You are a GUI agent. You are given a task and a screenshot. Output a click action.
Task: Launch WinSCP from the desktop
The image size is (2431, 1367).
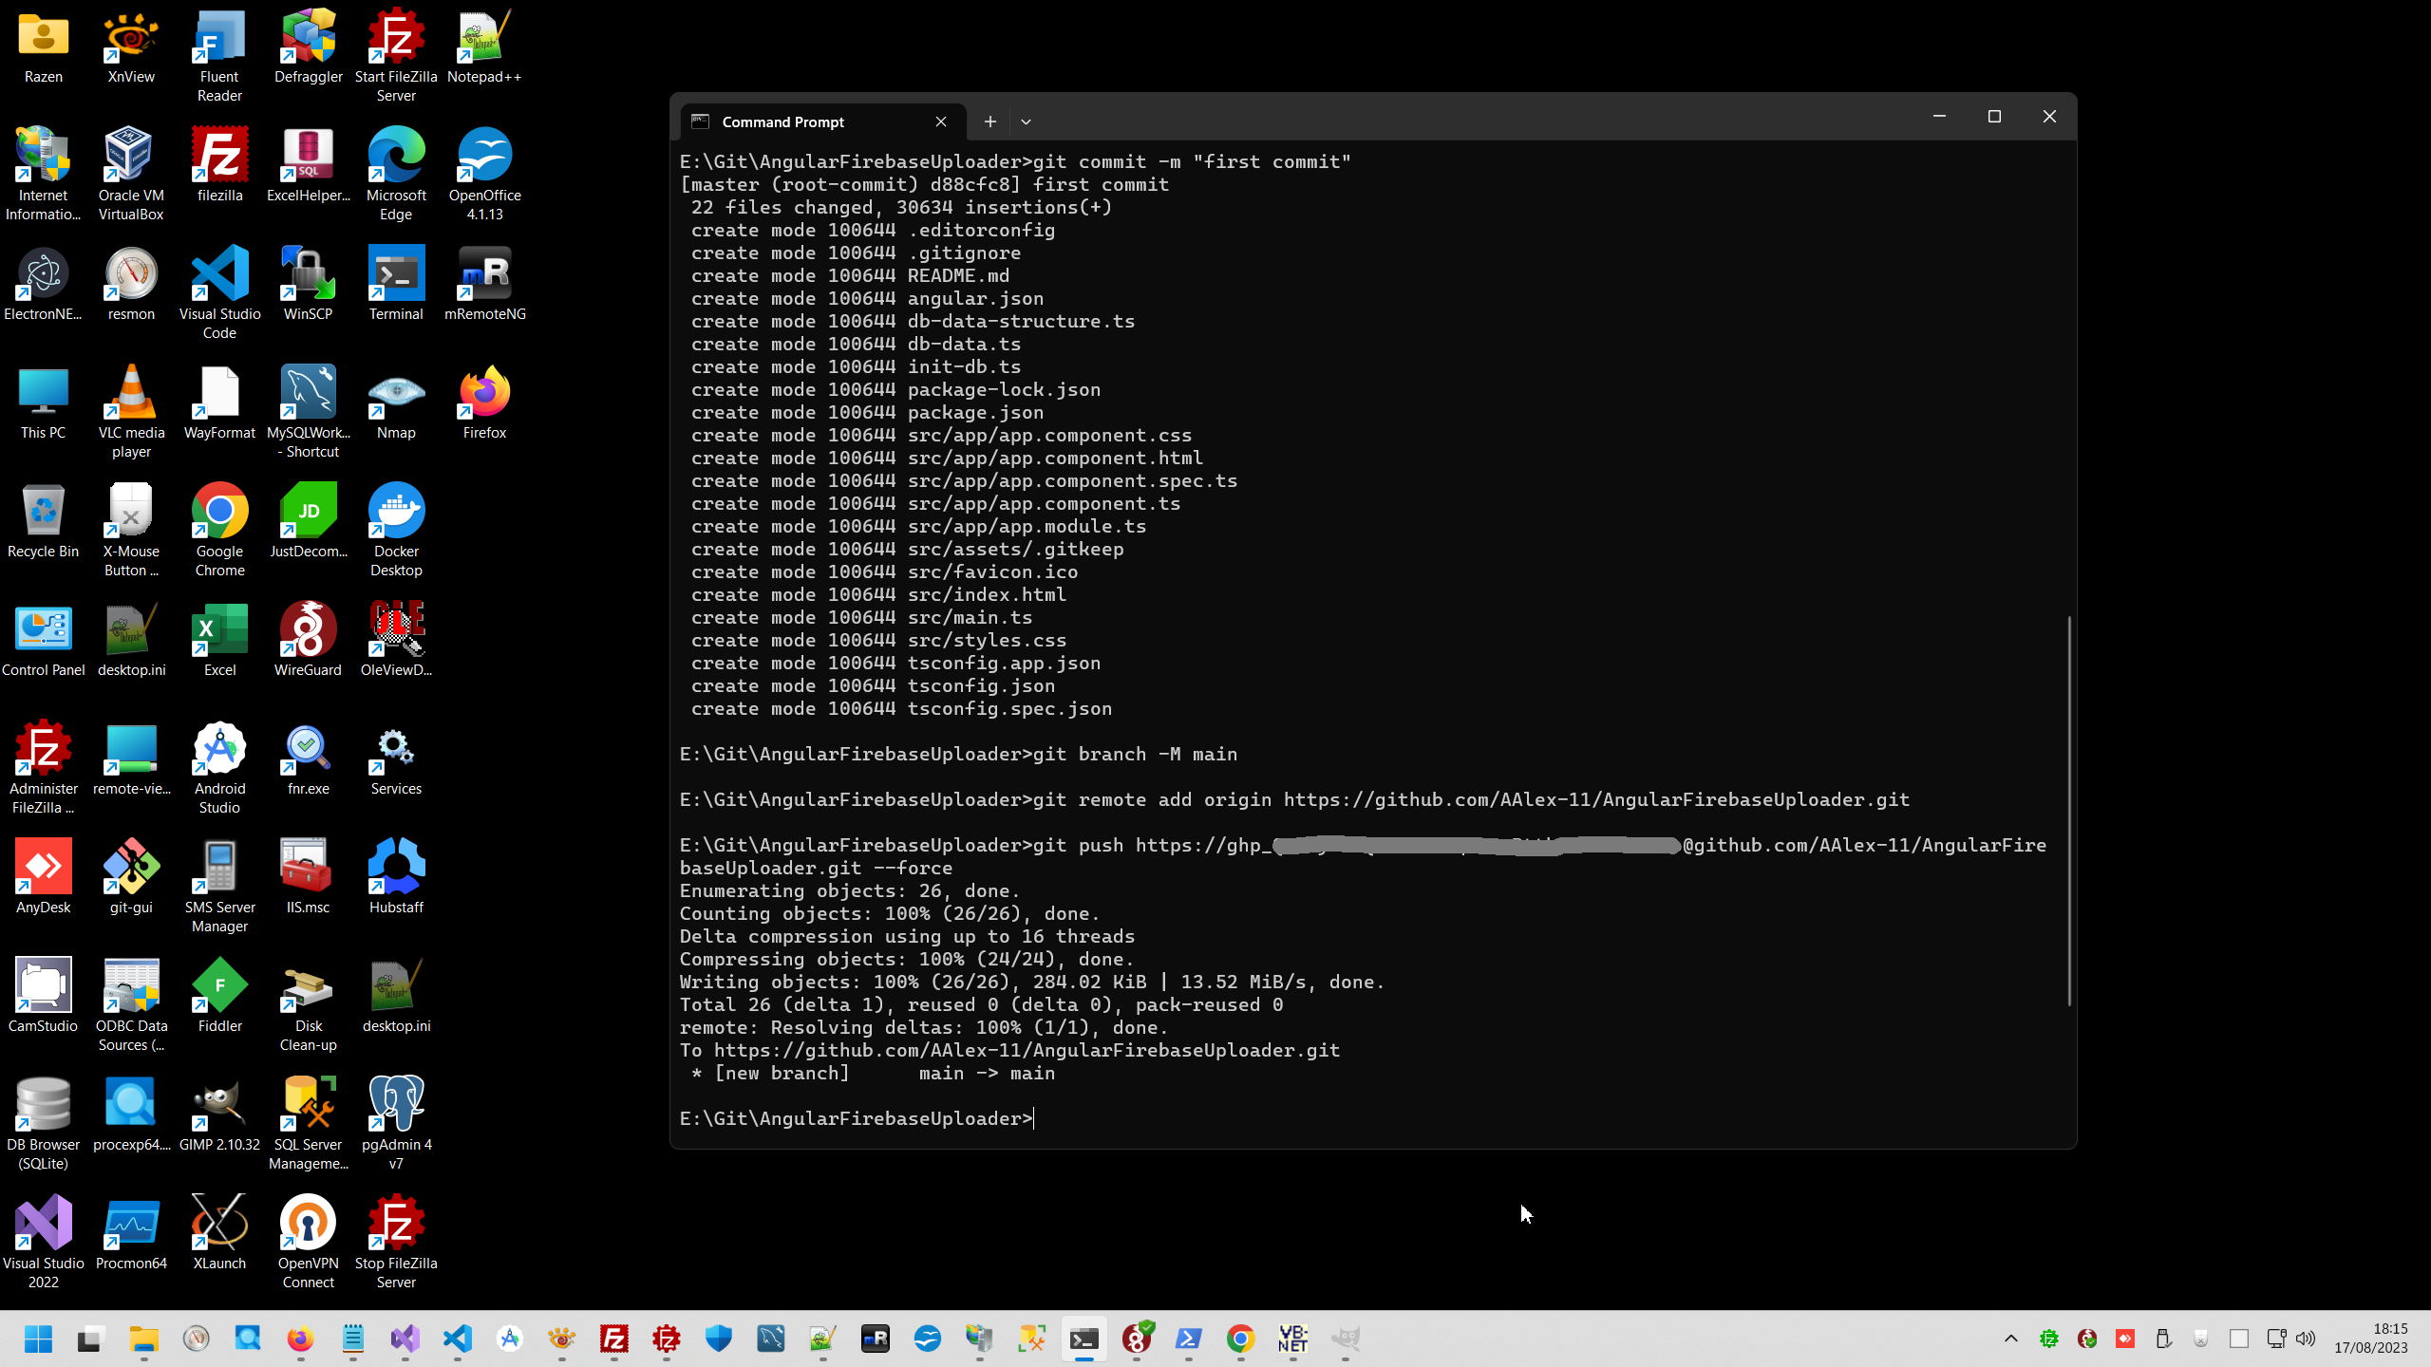tap(308, 275)
